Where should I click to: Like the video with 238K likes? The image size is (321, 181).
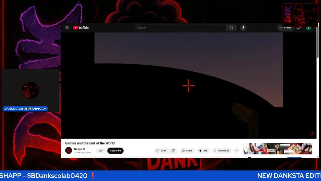tap(161, 151)
